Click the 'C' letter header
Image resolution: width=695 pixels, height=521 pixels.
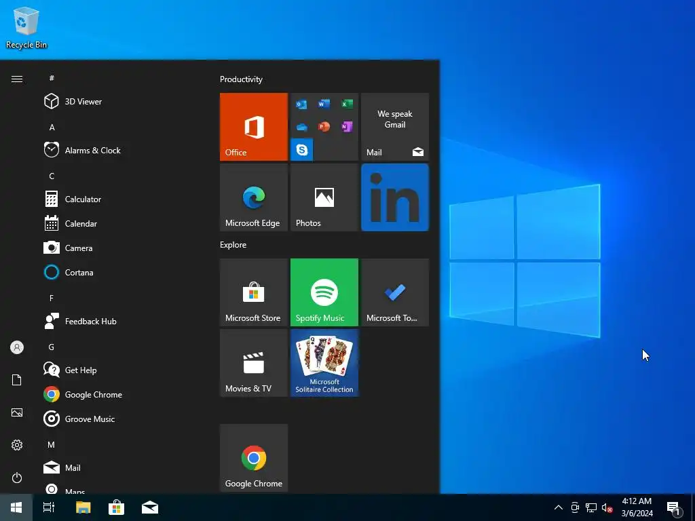point(52,176)
